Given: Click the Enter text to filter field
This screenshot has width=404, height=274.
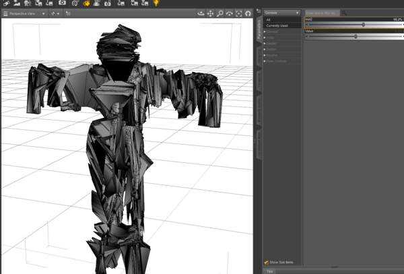Looking at the screenshot, I should 321,13.
